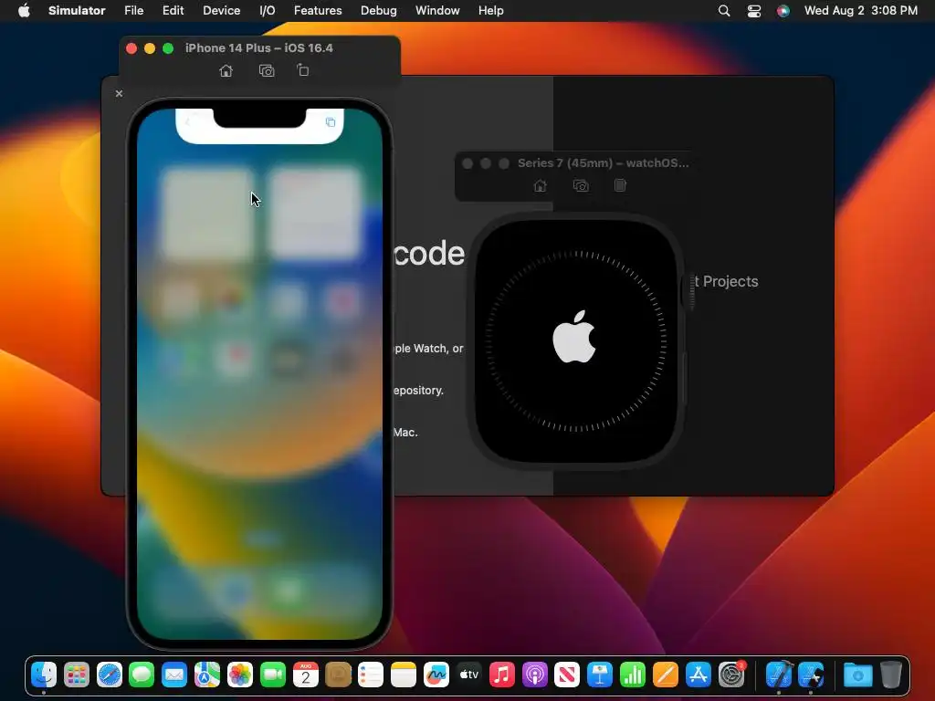Open Control Center in menu bar

[753, 11]
